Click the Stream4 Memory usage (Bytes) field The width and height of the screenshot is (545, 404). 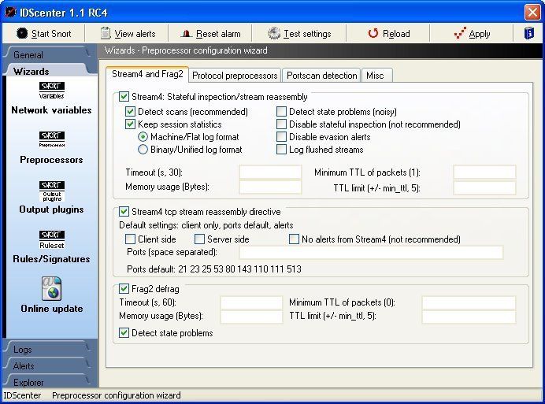(270, 187)
